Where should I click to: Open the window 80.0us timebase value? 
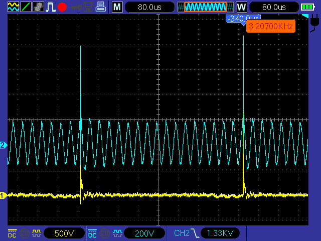pos(273,7)
